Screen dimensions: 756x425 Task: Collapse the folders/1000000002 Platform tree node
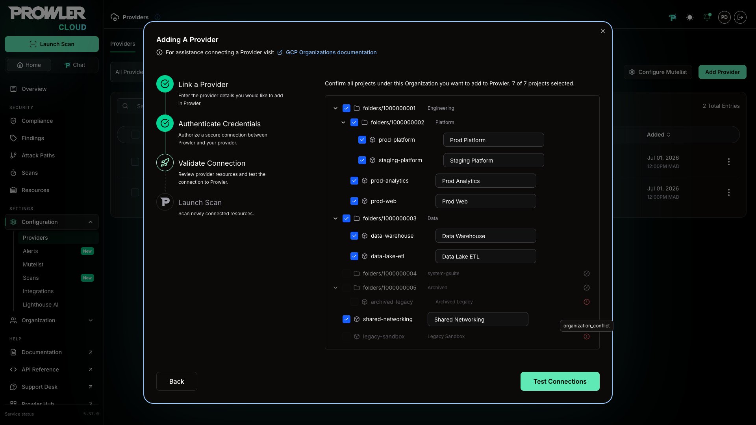coord(343,122)
